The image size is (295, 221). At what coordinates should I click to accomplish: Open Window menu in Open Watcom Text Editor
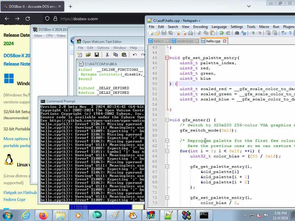tap(120, 48)
